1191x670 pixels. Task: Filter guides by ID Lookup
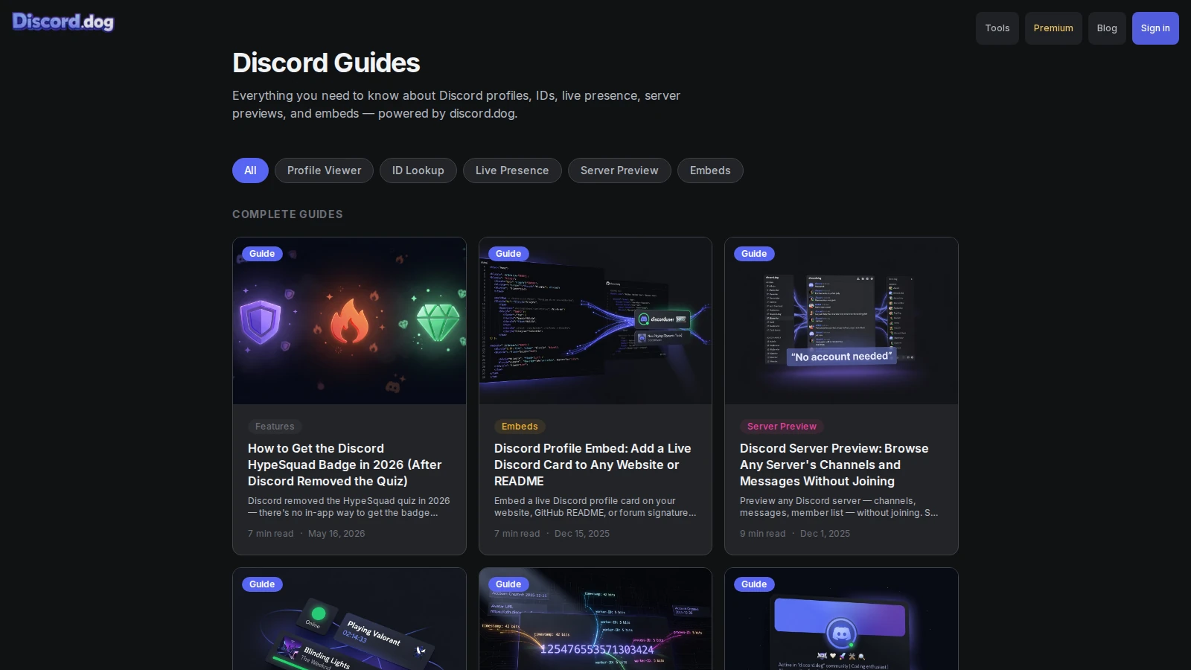[418, 170]
